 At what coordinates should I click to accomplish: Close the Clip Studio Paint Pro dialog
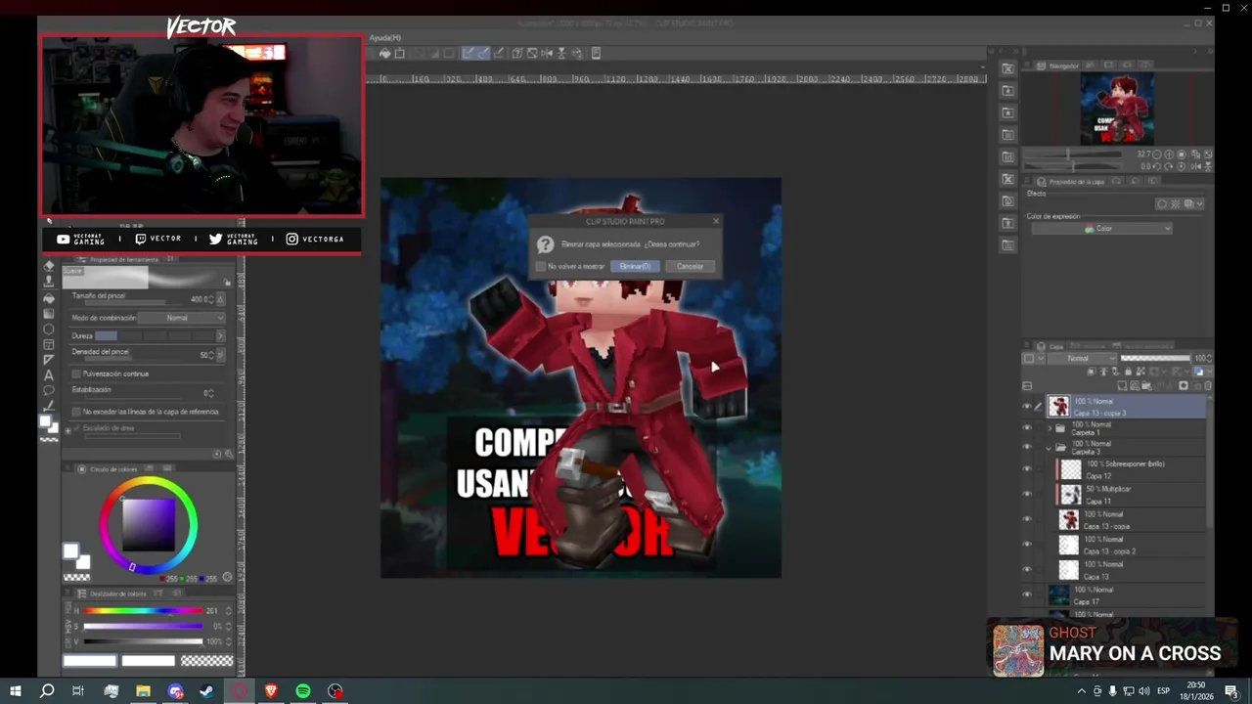point(716,221)
